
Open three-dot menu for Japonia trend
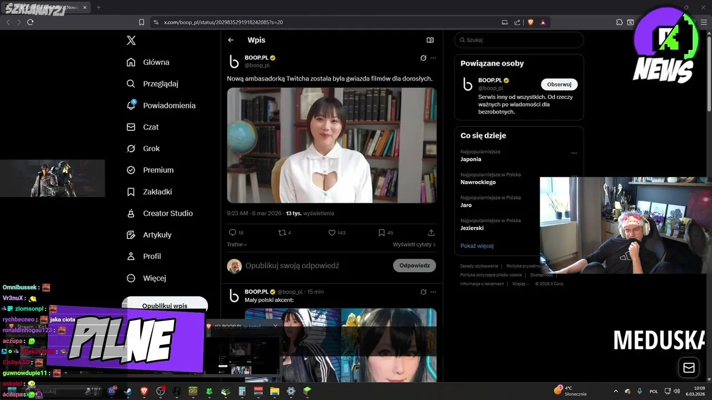574,153
